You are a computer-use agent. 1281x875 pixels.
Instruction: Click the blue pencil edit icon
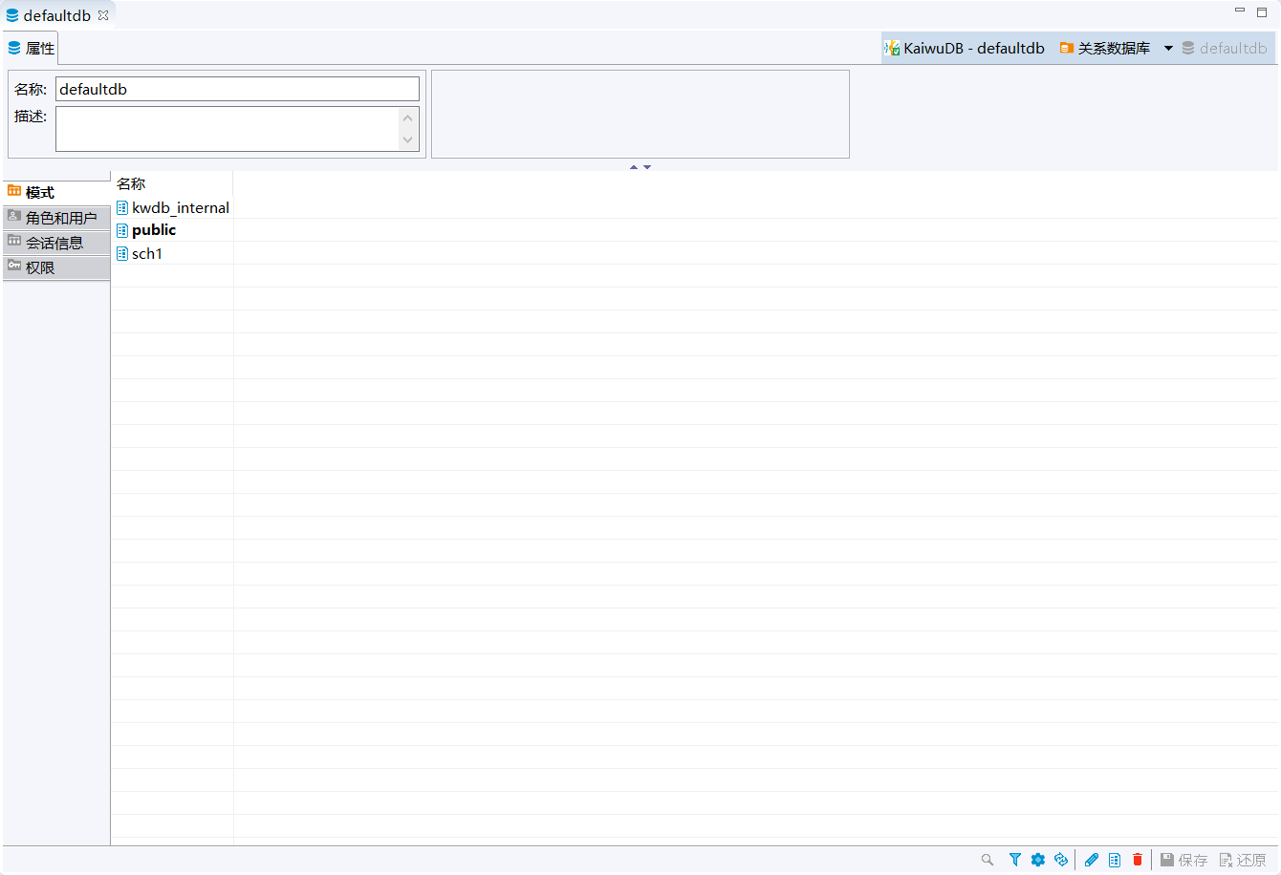pyautogui.click(x=1092, y=860)
